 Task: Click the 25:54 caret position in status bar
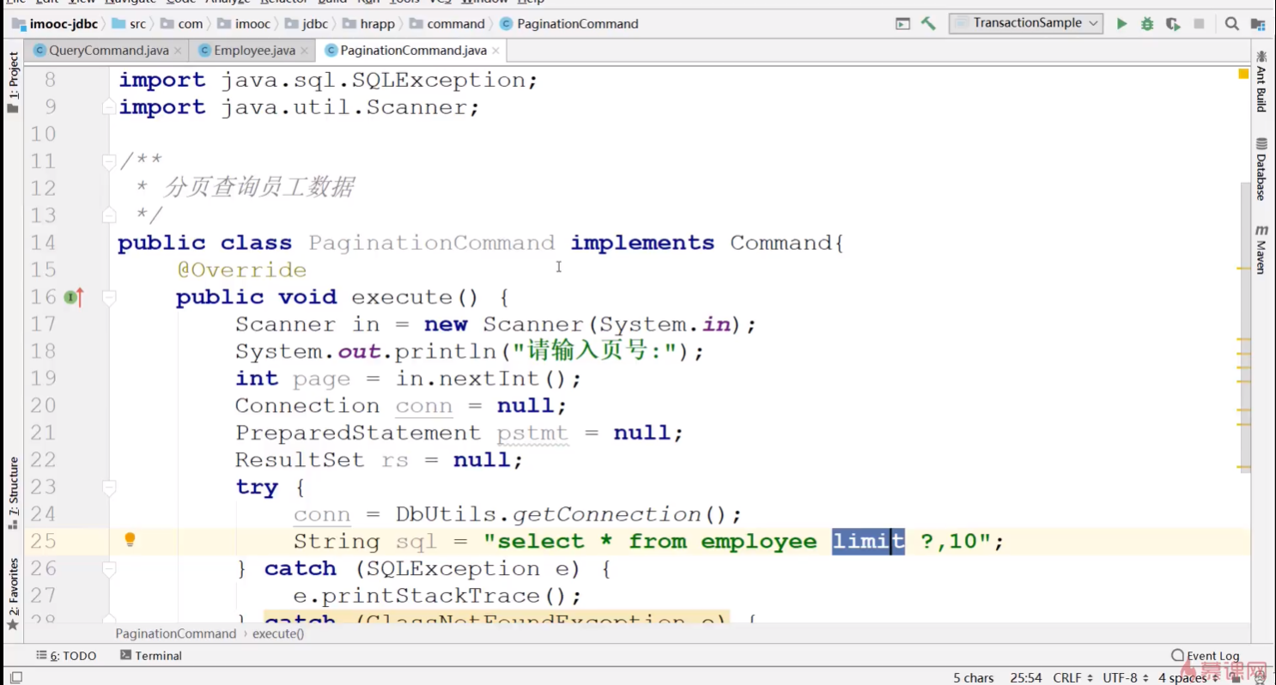coord(1026,677)
